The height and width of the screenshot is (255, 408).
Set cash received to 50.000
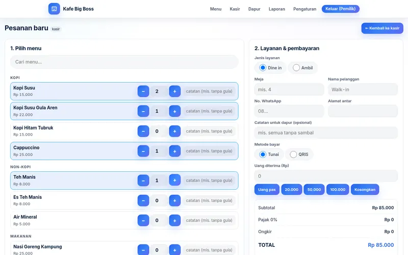(314, 189)
